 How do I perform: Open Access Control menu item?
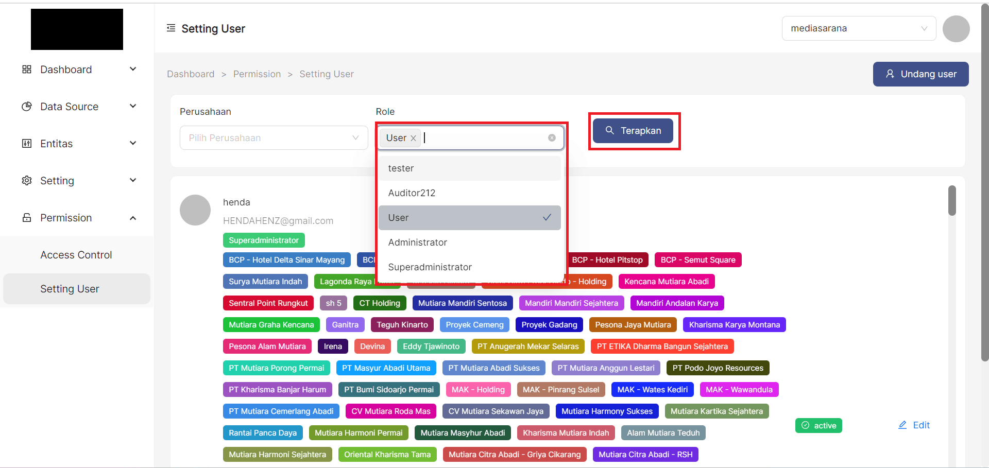[76, 255]
